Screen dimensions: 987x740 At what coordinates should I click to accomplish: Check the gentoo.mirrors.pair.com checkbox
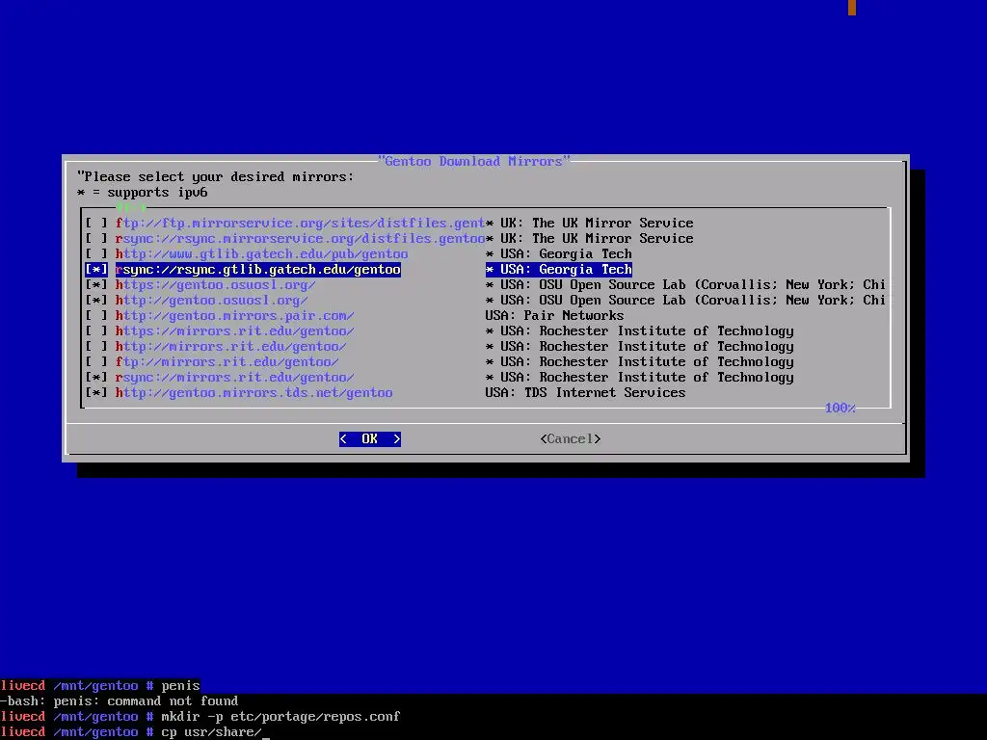pyautogui.click(x=96, y=315)
